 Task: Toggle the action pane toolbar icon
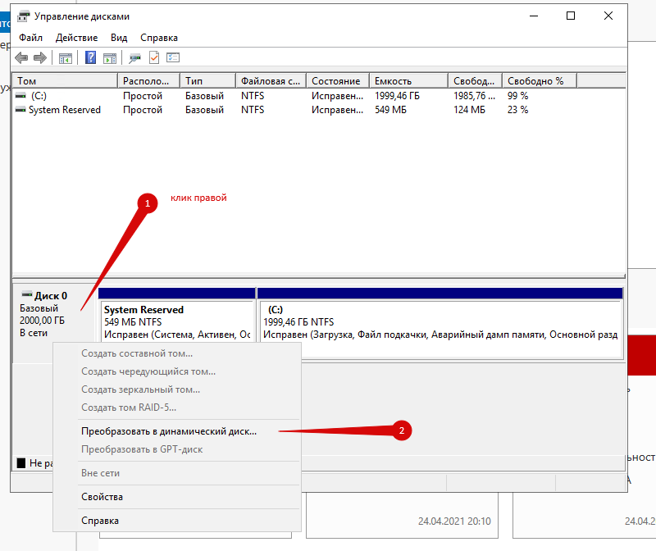pos(110,57)
